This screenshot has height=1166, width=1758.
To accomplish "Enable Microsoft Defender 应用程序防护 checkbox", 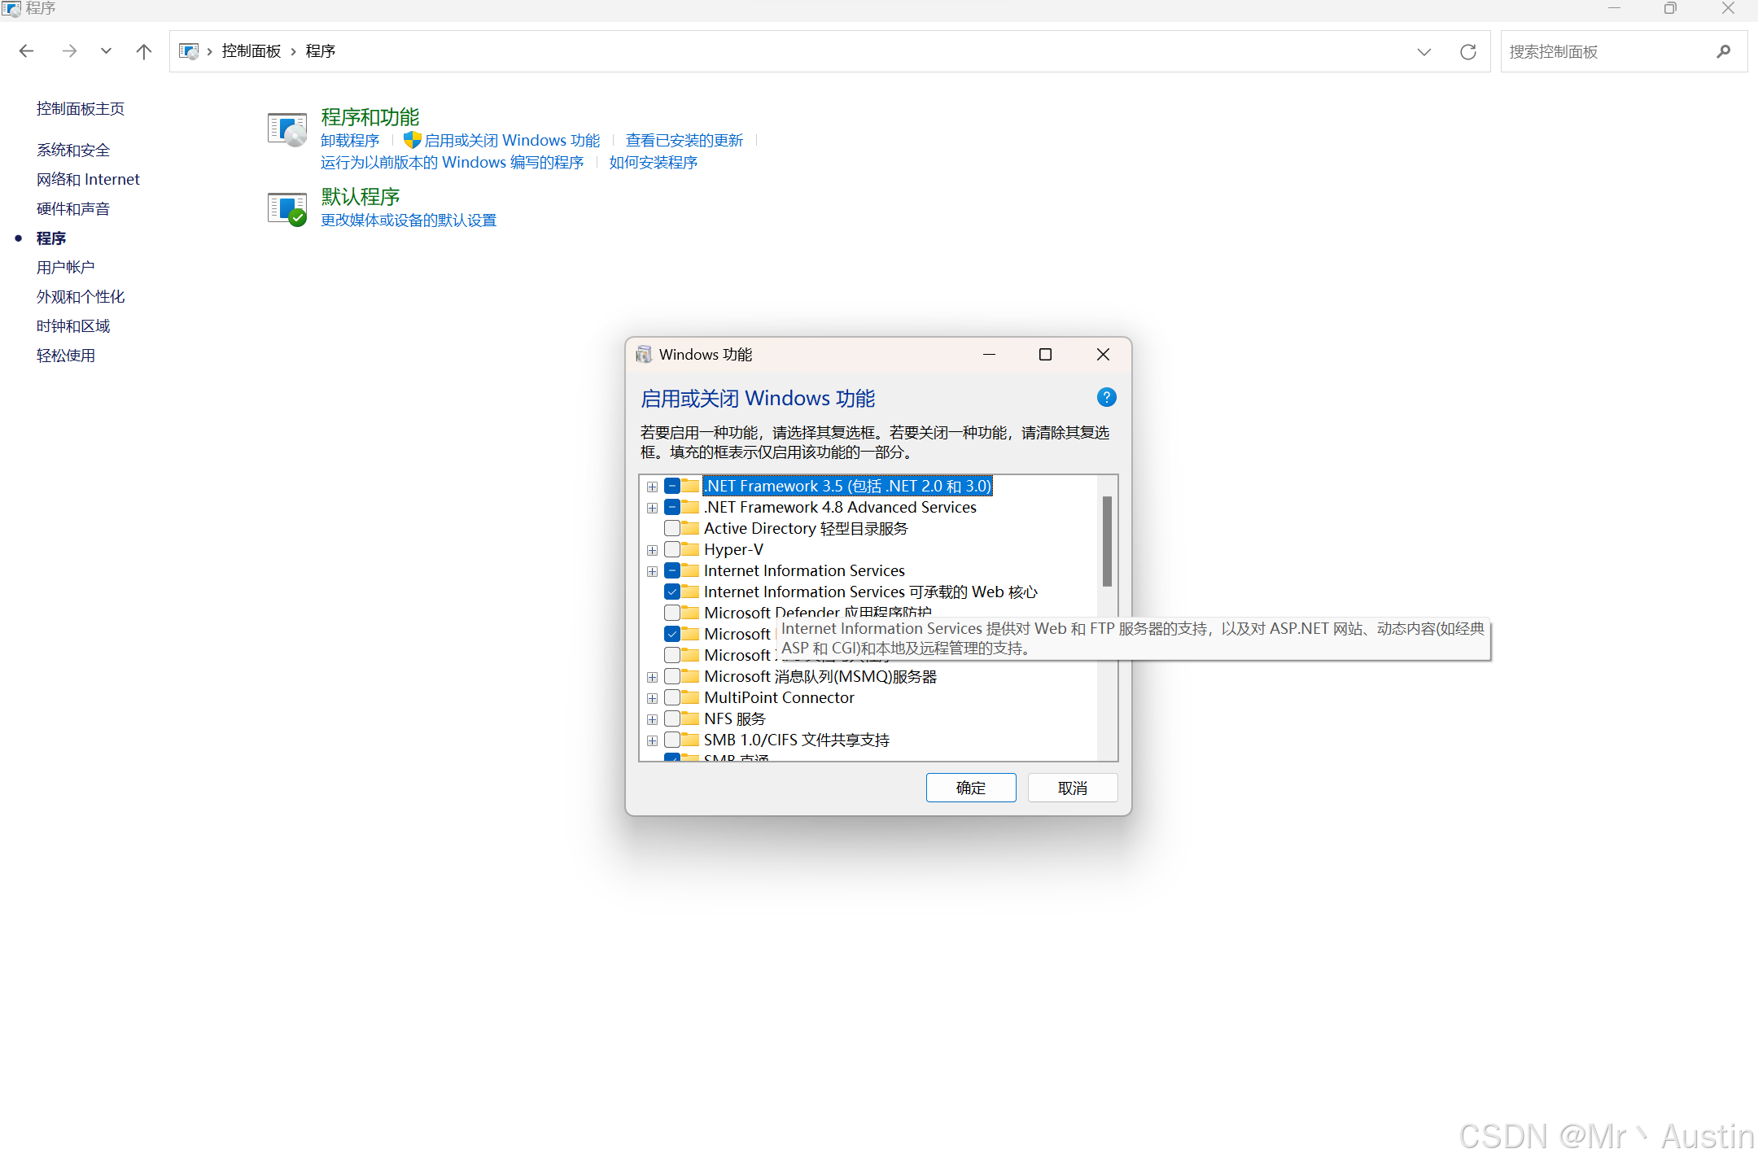I will pyautogui.click(x=672, y=614).
